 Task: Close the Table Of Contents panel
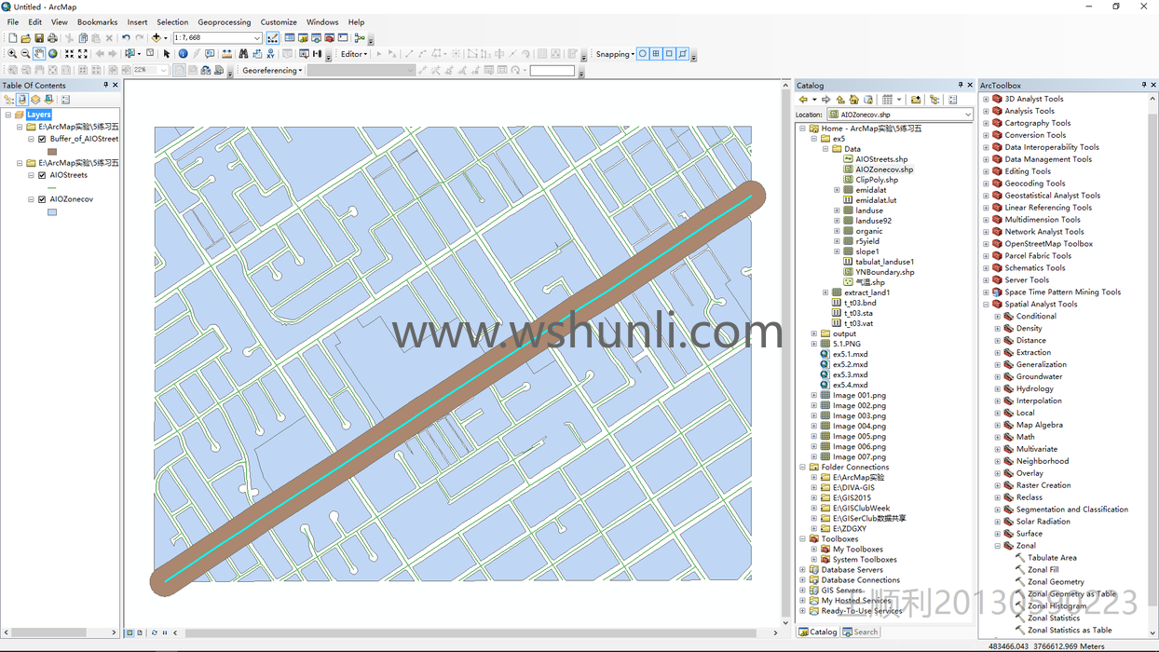tap(116, 85)
